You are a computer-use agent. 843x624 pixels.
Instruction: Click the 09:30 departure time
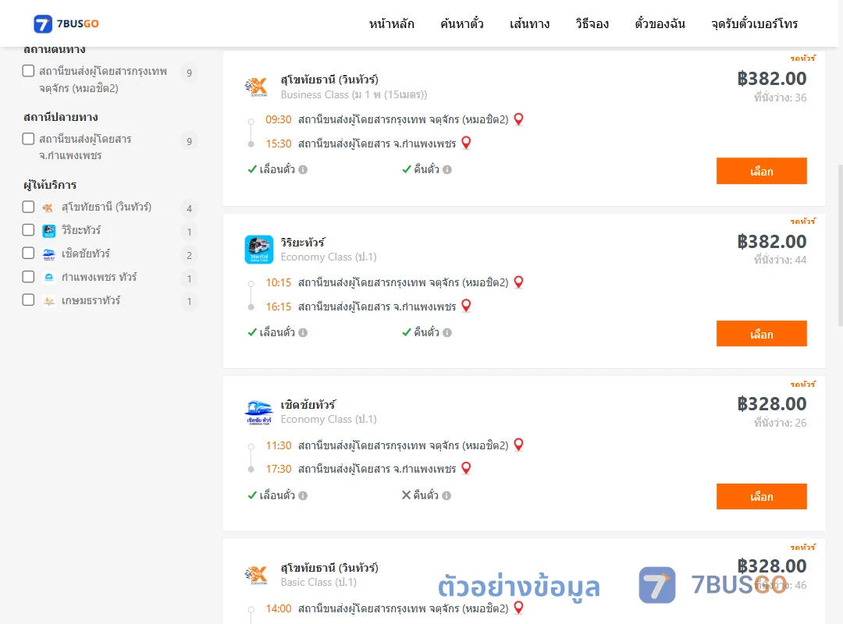coord(279,119)
